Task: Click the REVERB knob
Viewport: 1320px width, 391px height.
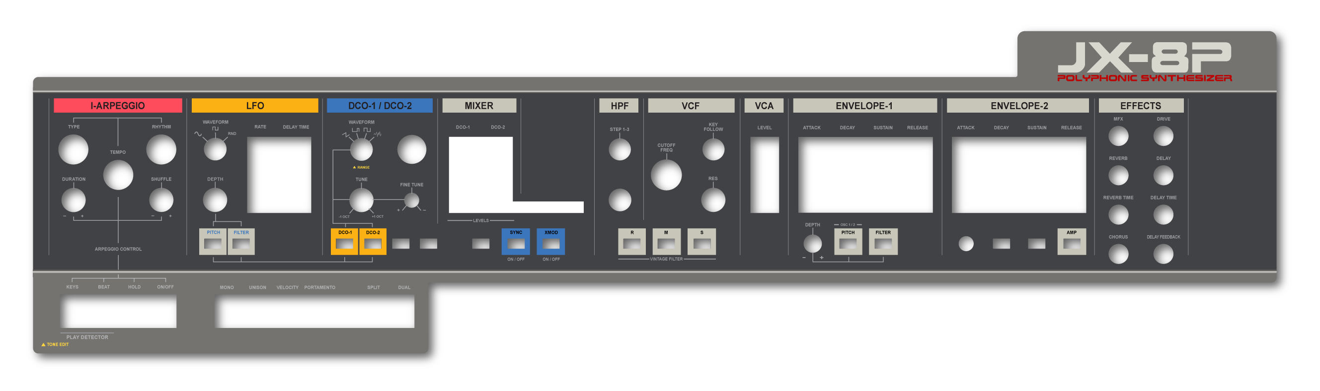Action: click(x=1118, y=176)
